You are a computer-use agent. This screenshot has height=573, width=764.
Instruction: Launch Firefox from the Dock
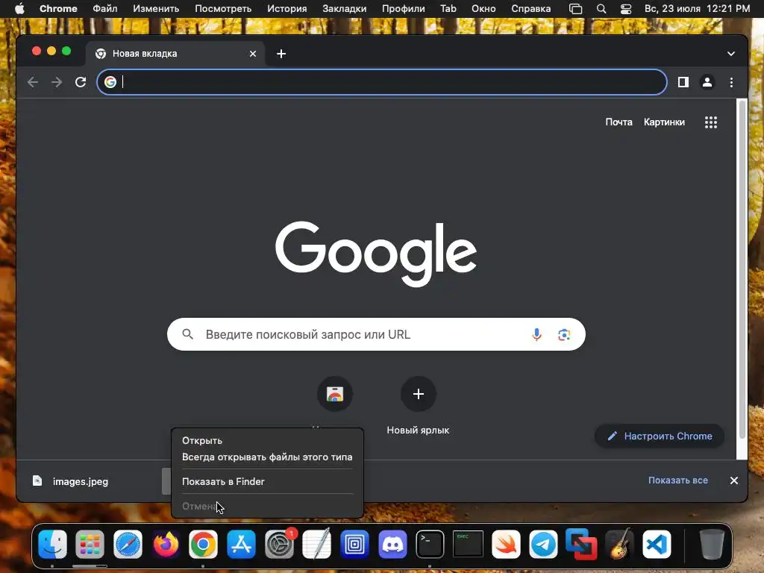click(x=166, y=544)
